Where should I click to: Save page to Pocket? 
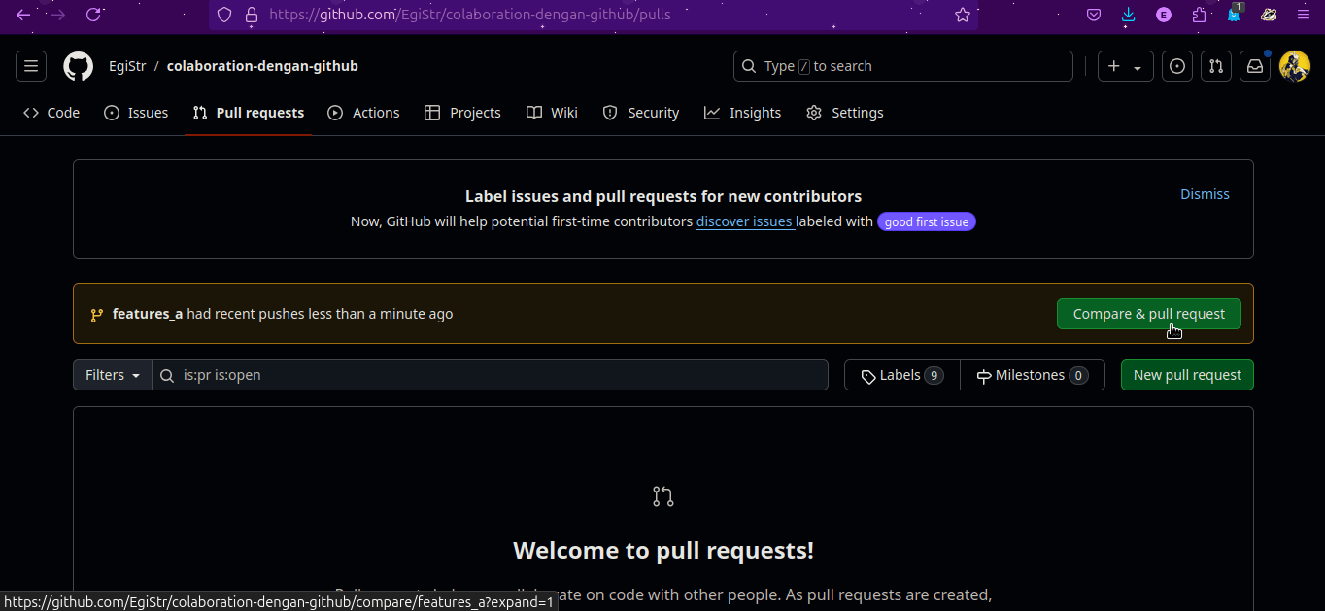click(x=1094, y=15)
